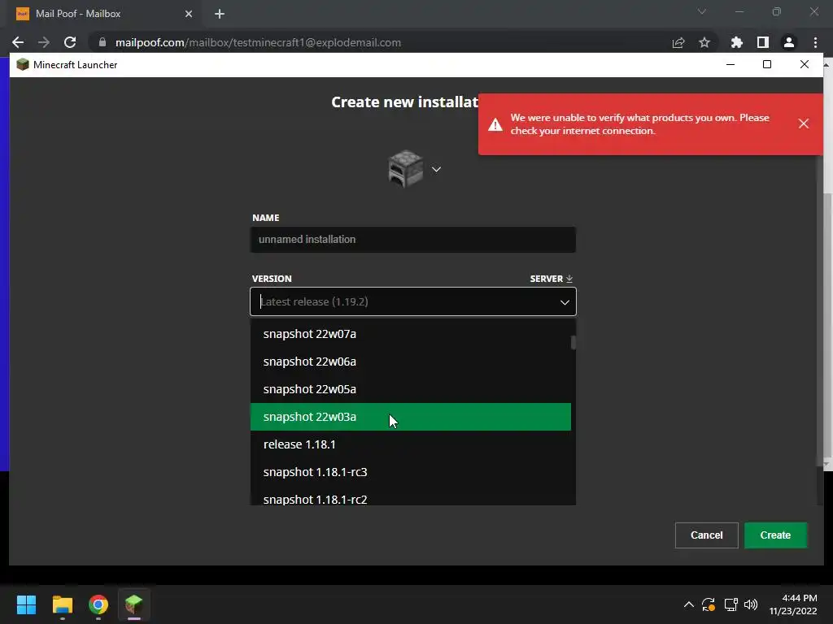
Task: Pick release 1.18.1 from the list
Action: pyautogui.click(x=410, y=444)
